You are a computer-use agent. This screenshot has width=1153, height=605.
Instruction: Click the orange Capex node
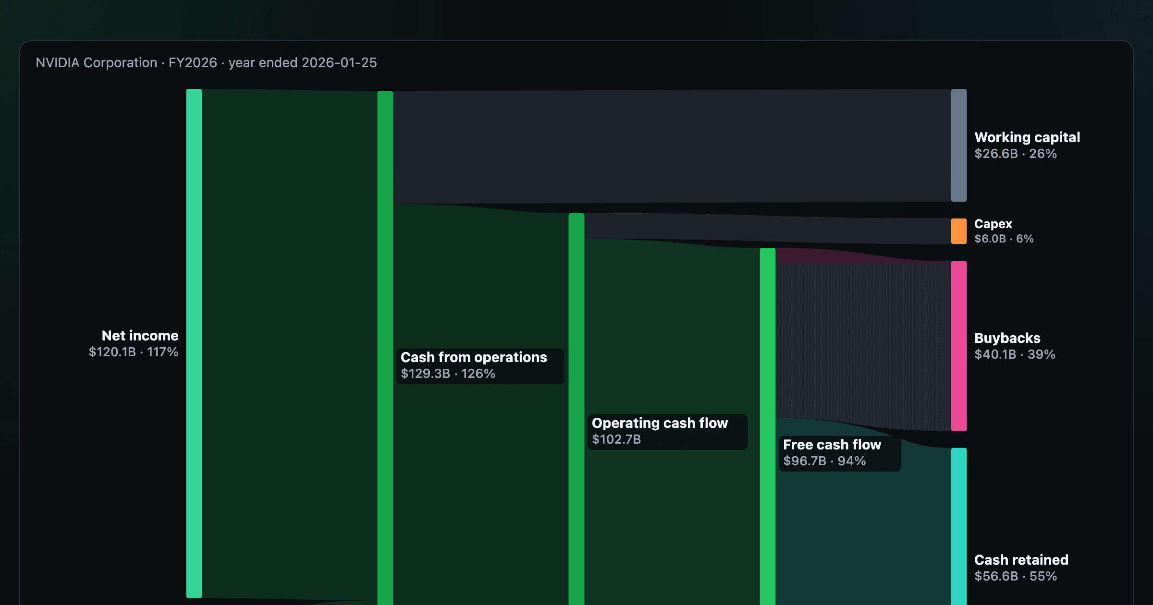(959, 231)
